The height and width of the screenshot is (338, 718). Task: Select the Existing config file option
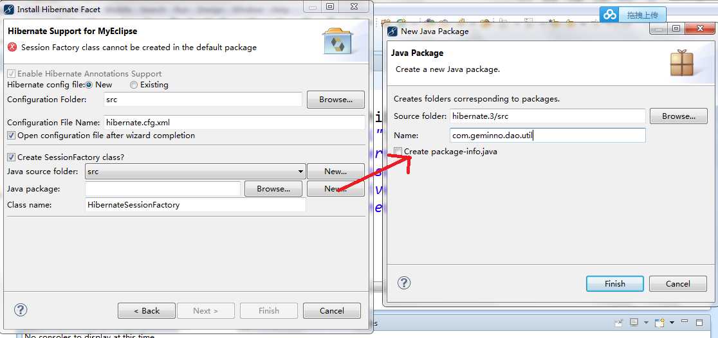[x=134, y=85]
